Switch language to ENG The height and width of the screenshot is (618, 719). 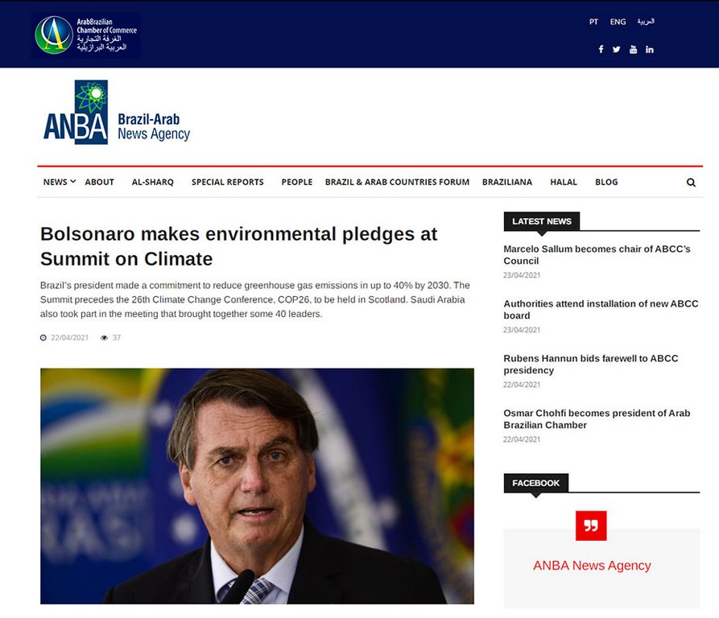pyautogui.click(x=618, y=22)
